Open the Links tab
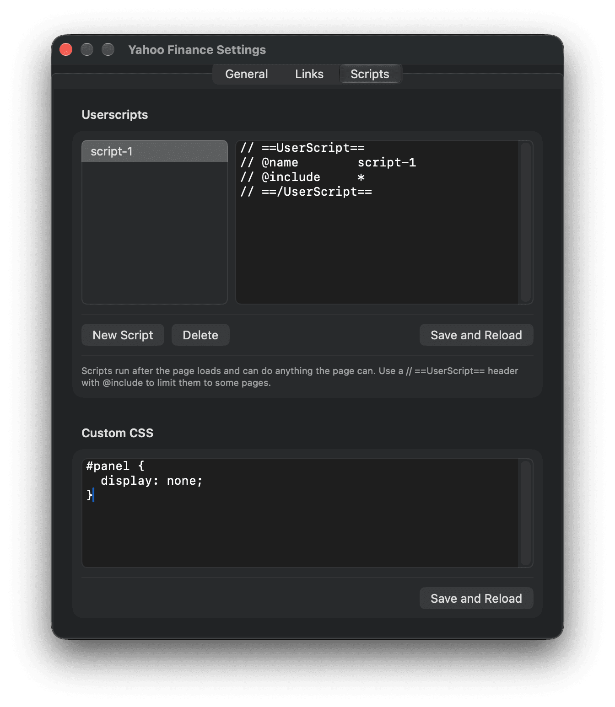The height and width of the screenshot is (707, 615). pyautogui.click(x=309, y=74)
